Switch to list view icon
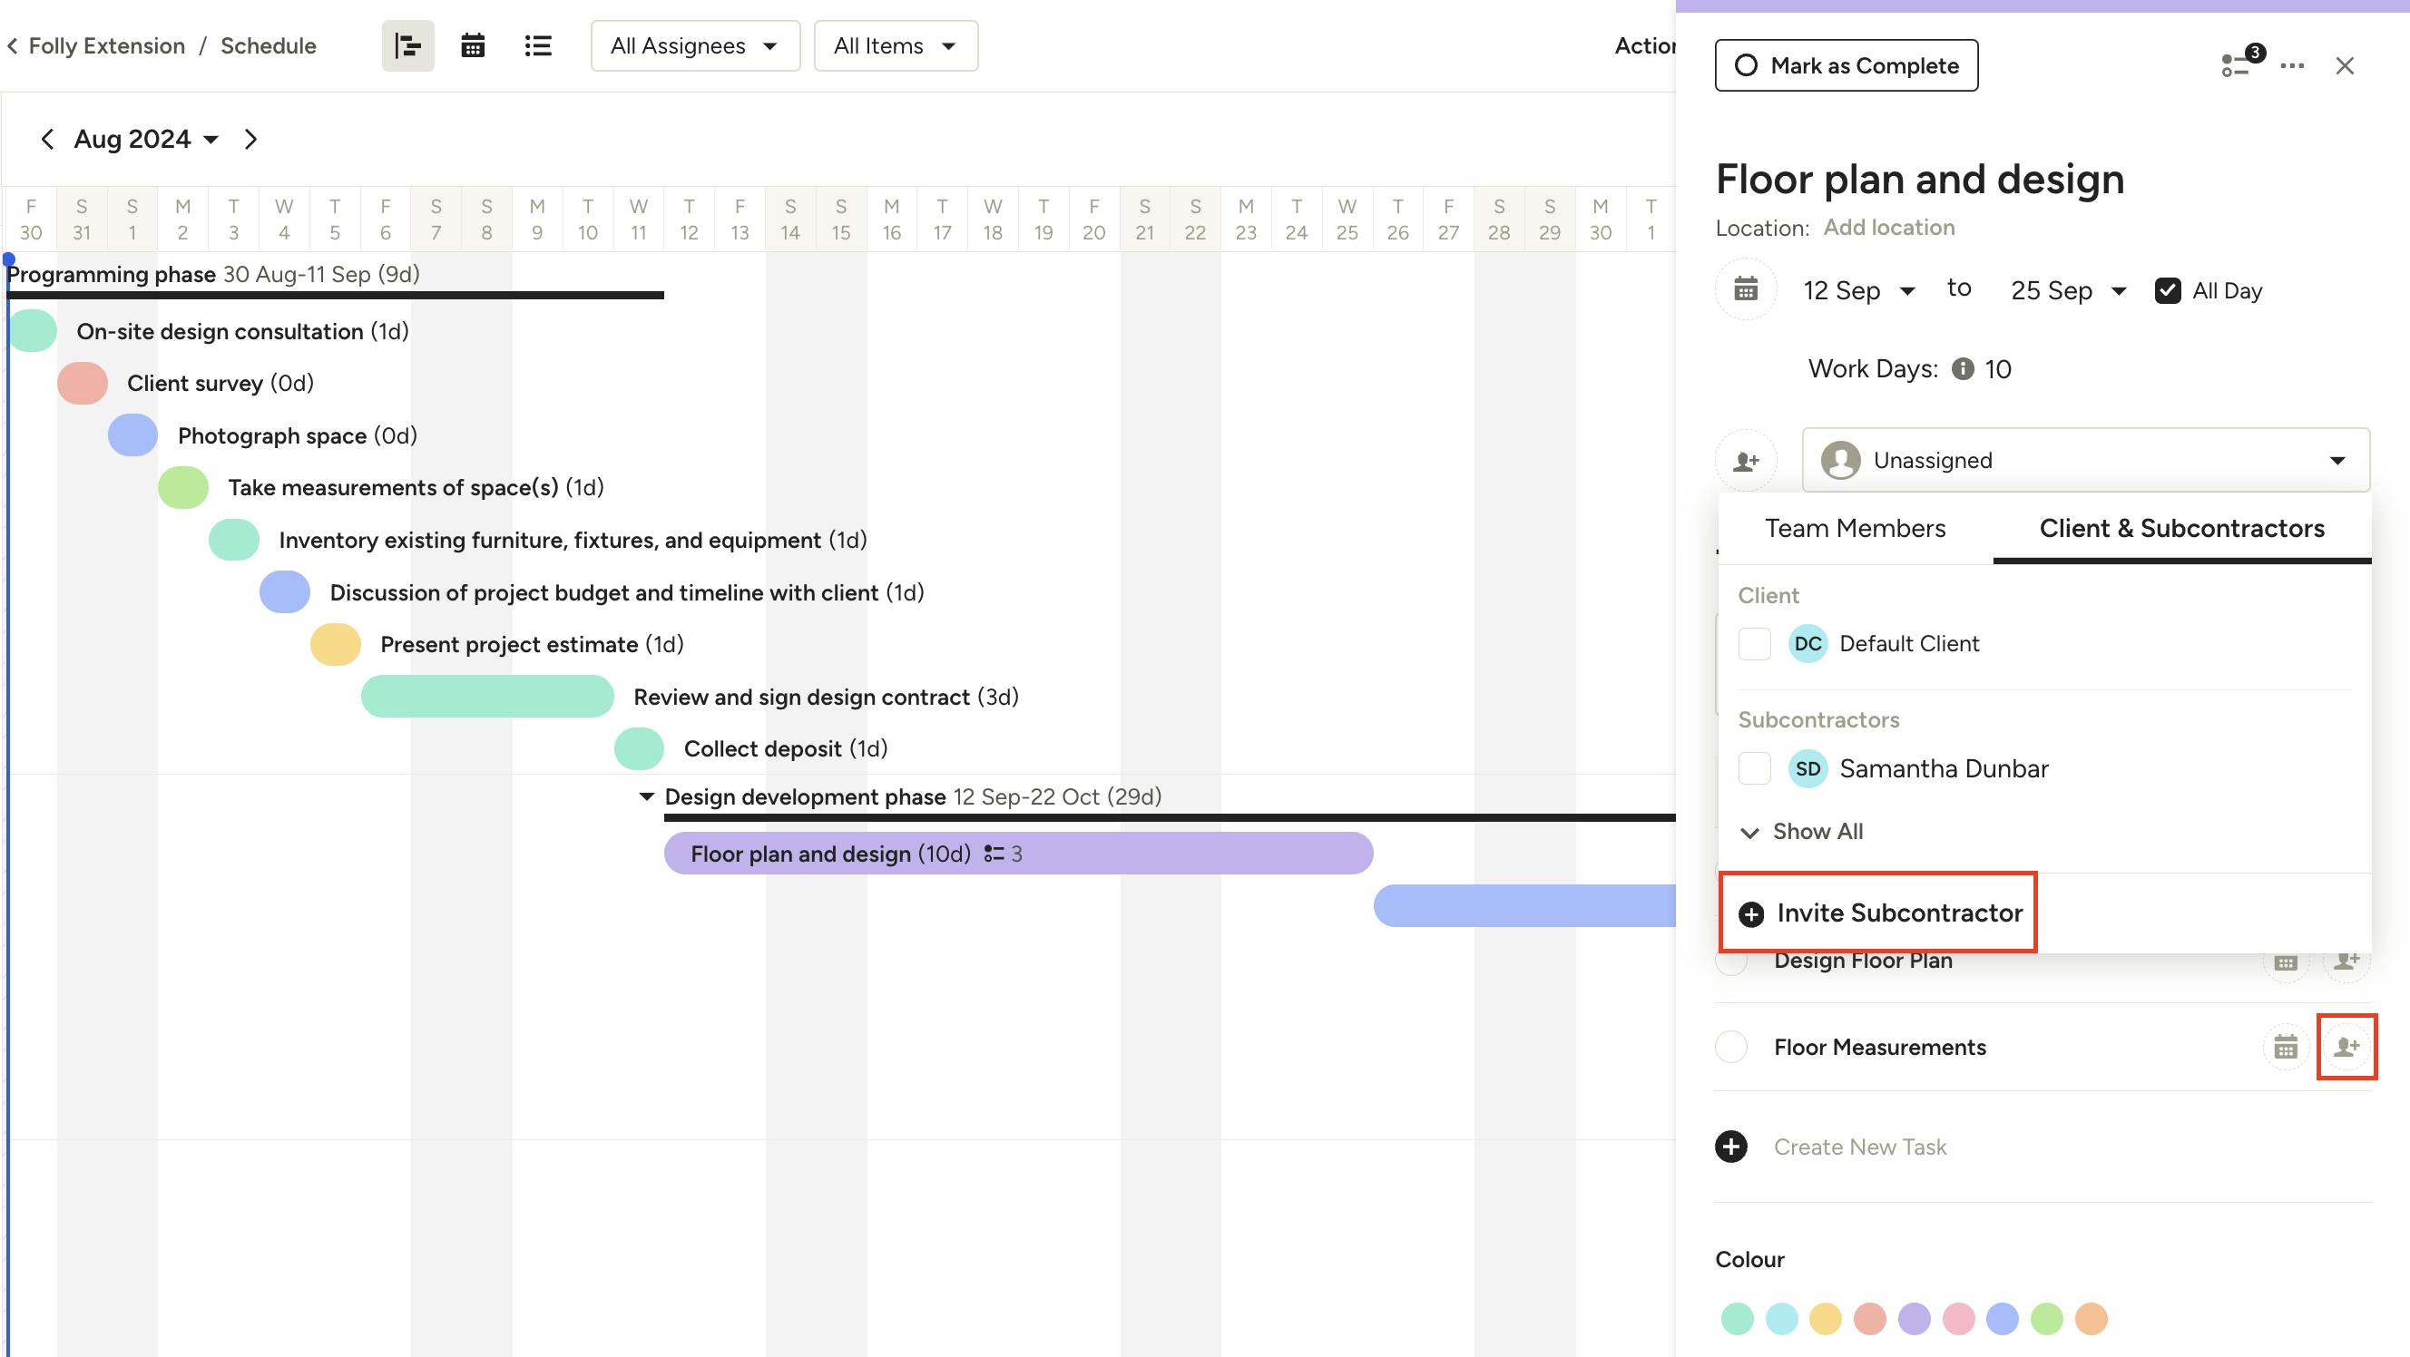Image resolution: width=2410 pixels, height=1357 pixels. 538,46
